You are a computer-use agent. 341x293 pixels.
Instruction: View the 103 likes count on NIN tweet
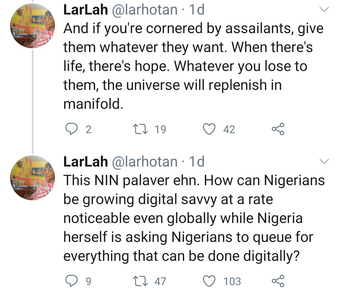click(232, 281)
